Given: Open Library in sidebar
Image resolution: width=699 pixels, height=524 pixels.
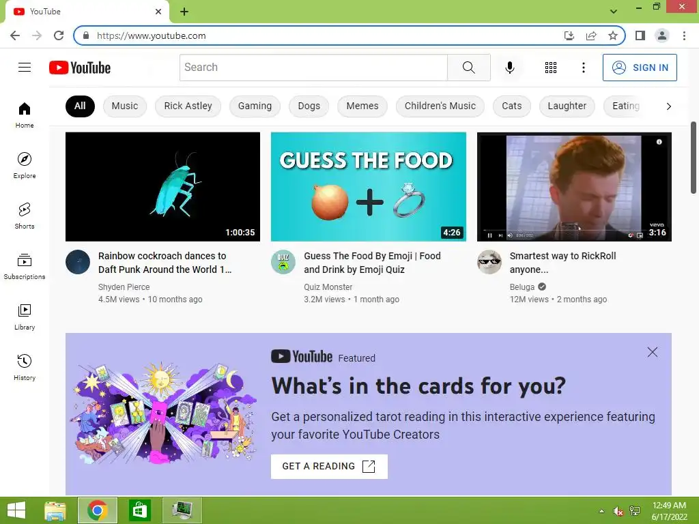Looking at the screenshot, I should click(x=25, y=317).
